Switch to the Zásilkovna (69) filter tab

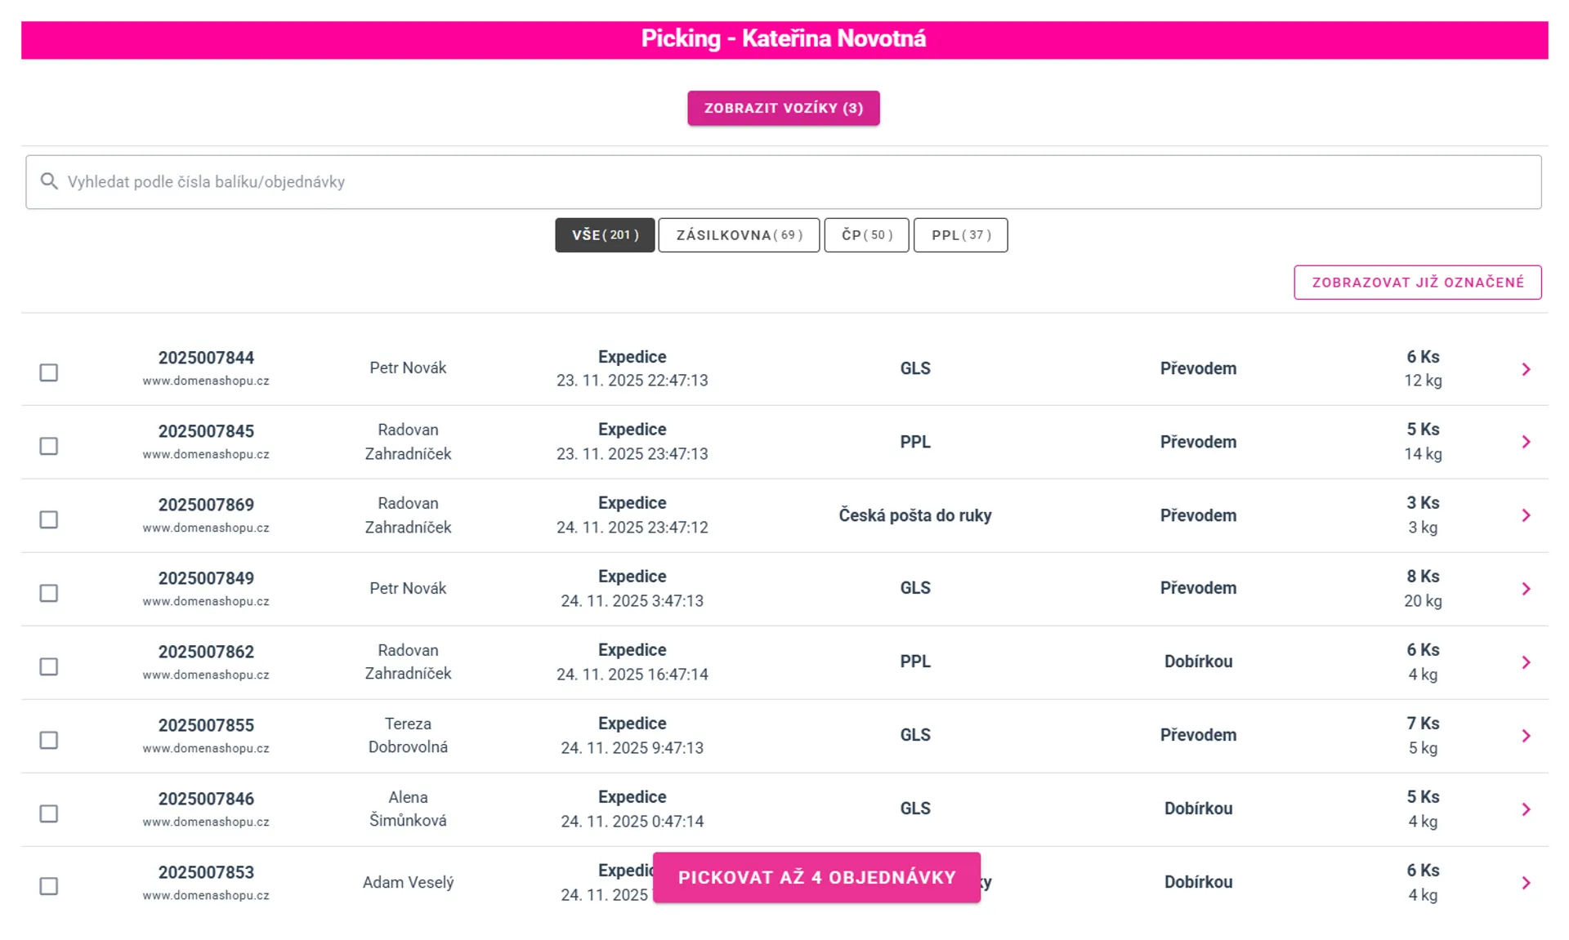point(738,235)
